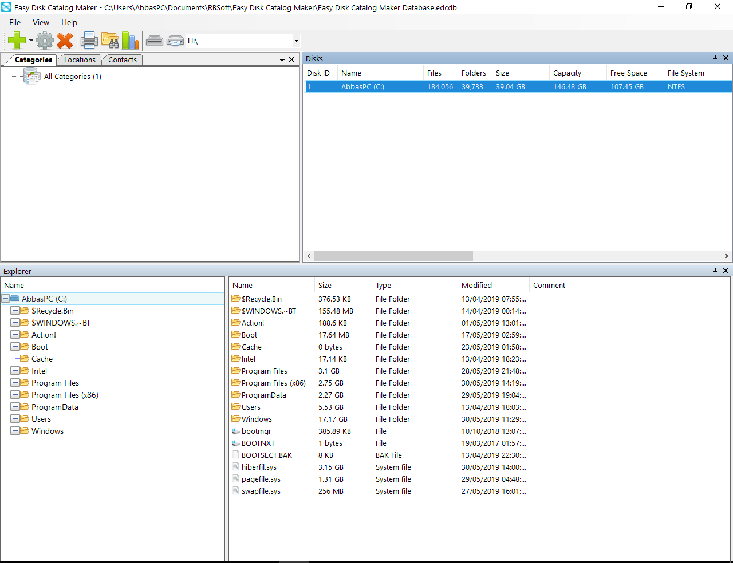This screenshot has width=733, height=563.
Task: Sort file list by Type column
Action: tap(415, 285)
